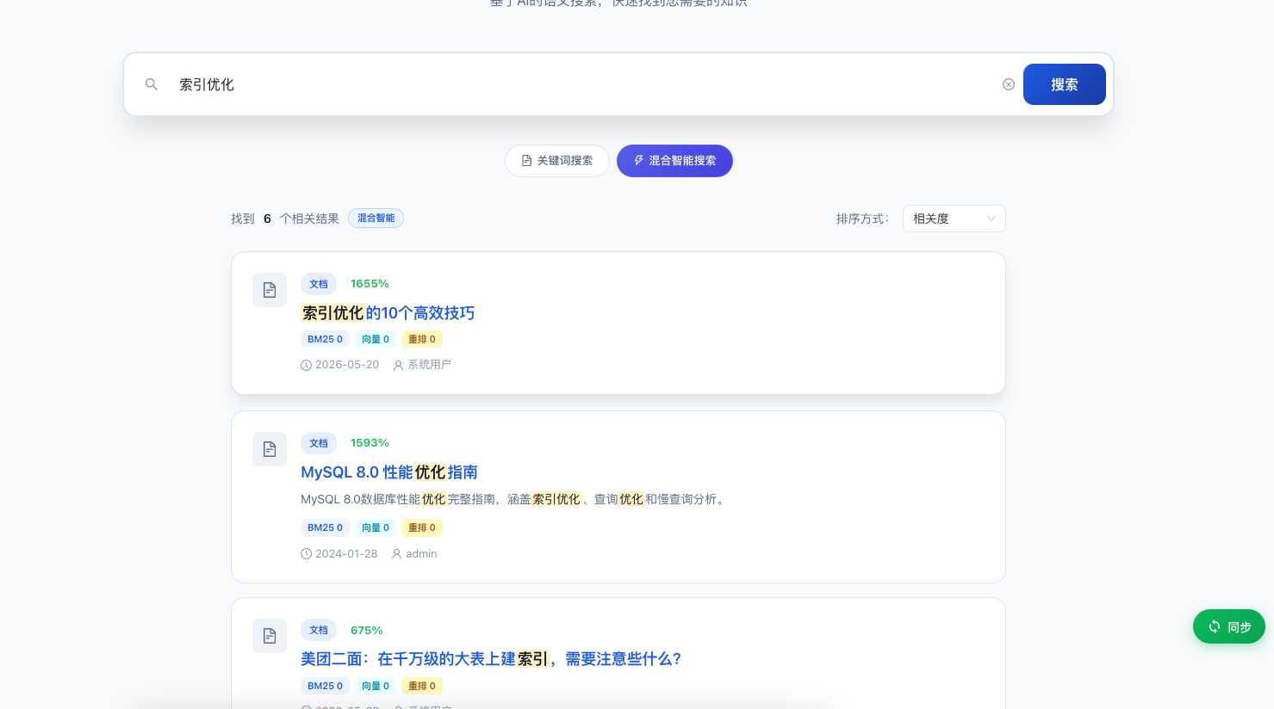
Task: Click 重排 0 tag in MySQL 8.0 card
Action: (422, 527)
